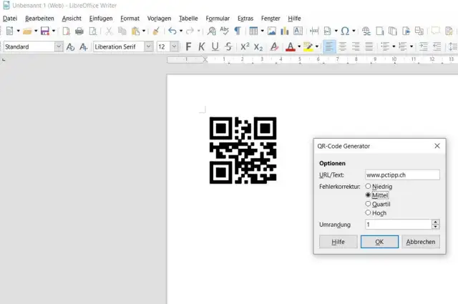Click the Insert Chart icon
This screenshot has width=458, height=304.
pyautogui.click(x=285, y=31)
